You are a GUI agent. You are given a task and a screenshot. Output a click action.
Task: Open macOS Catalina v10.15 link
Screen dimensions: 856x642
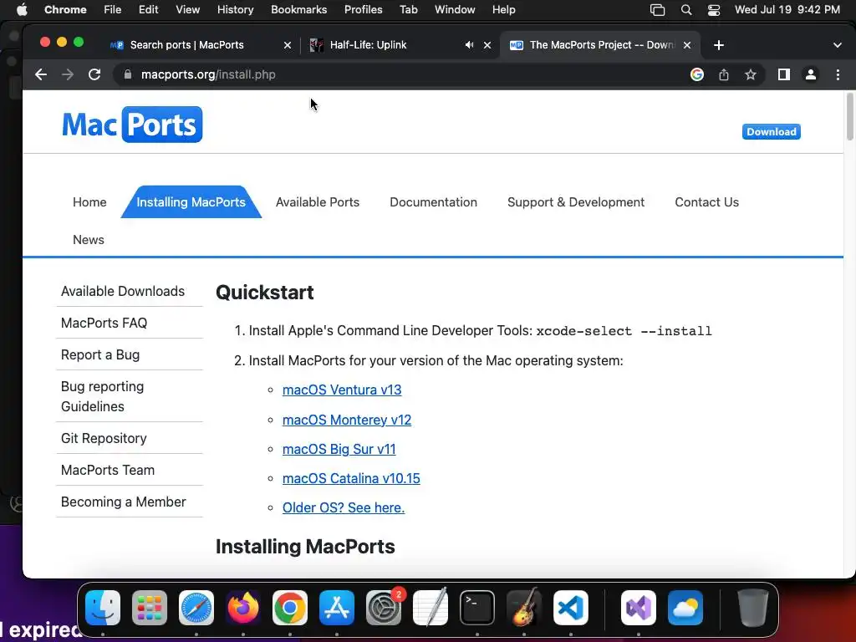[351, 478]
